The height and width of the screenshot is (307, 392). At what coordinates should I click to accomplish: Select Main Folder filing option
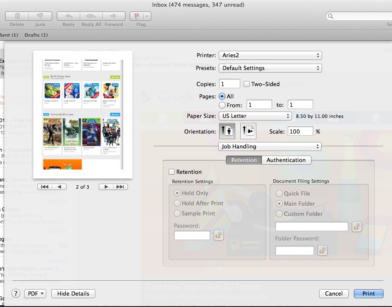(x=279, y=204)
